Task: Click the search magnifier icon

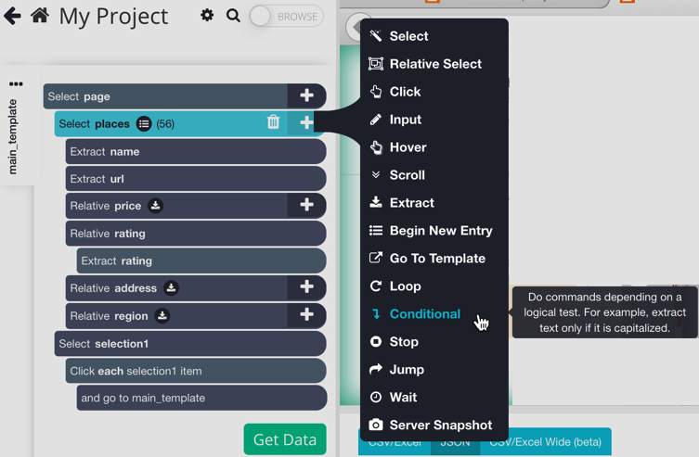Action: coord(233,16)
